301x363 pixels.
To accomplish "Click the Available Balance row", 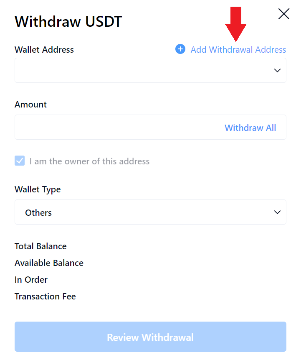I will (x=49, y=263).
